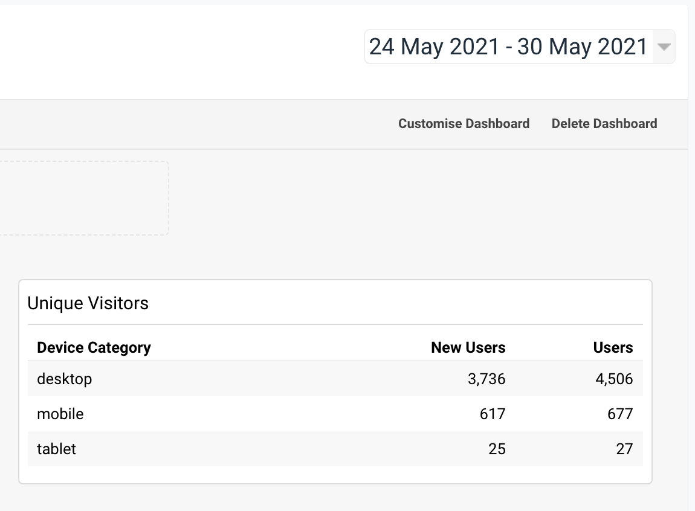Click mobile Users value 677

coord(620,414)
